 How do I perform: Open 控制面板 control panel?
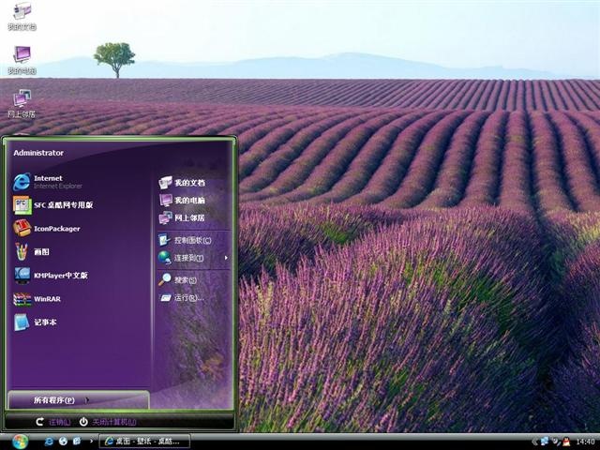[x=186, y=240]
